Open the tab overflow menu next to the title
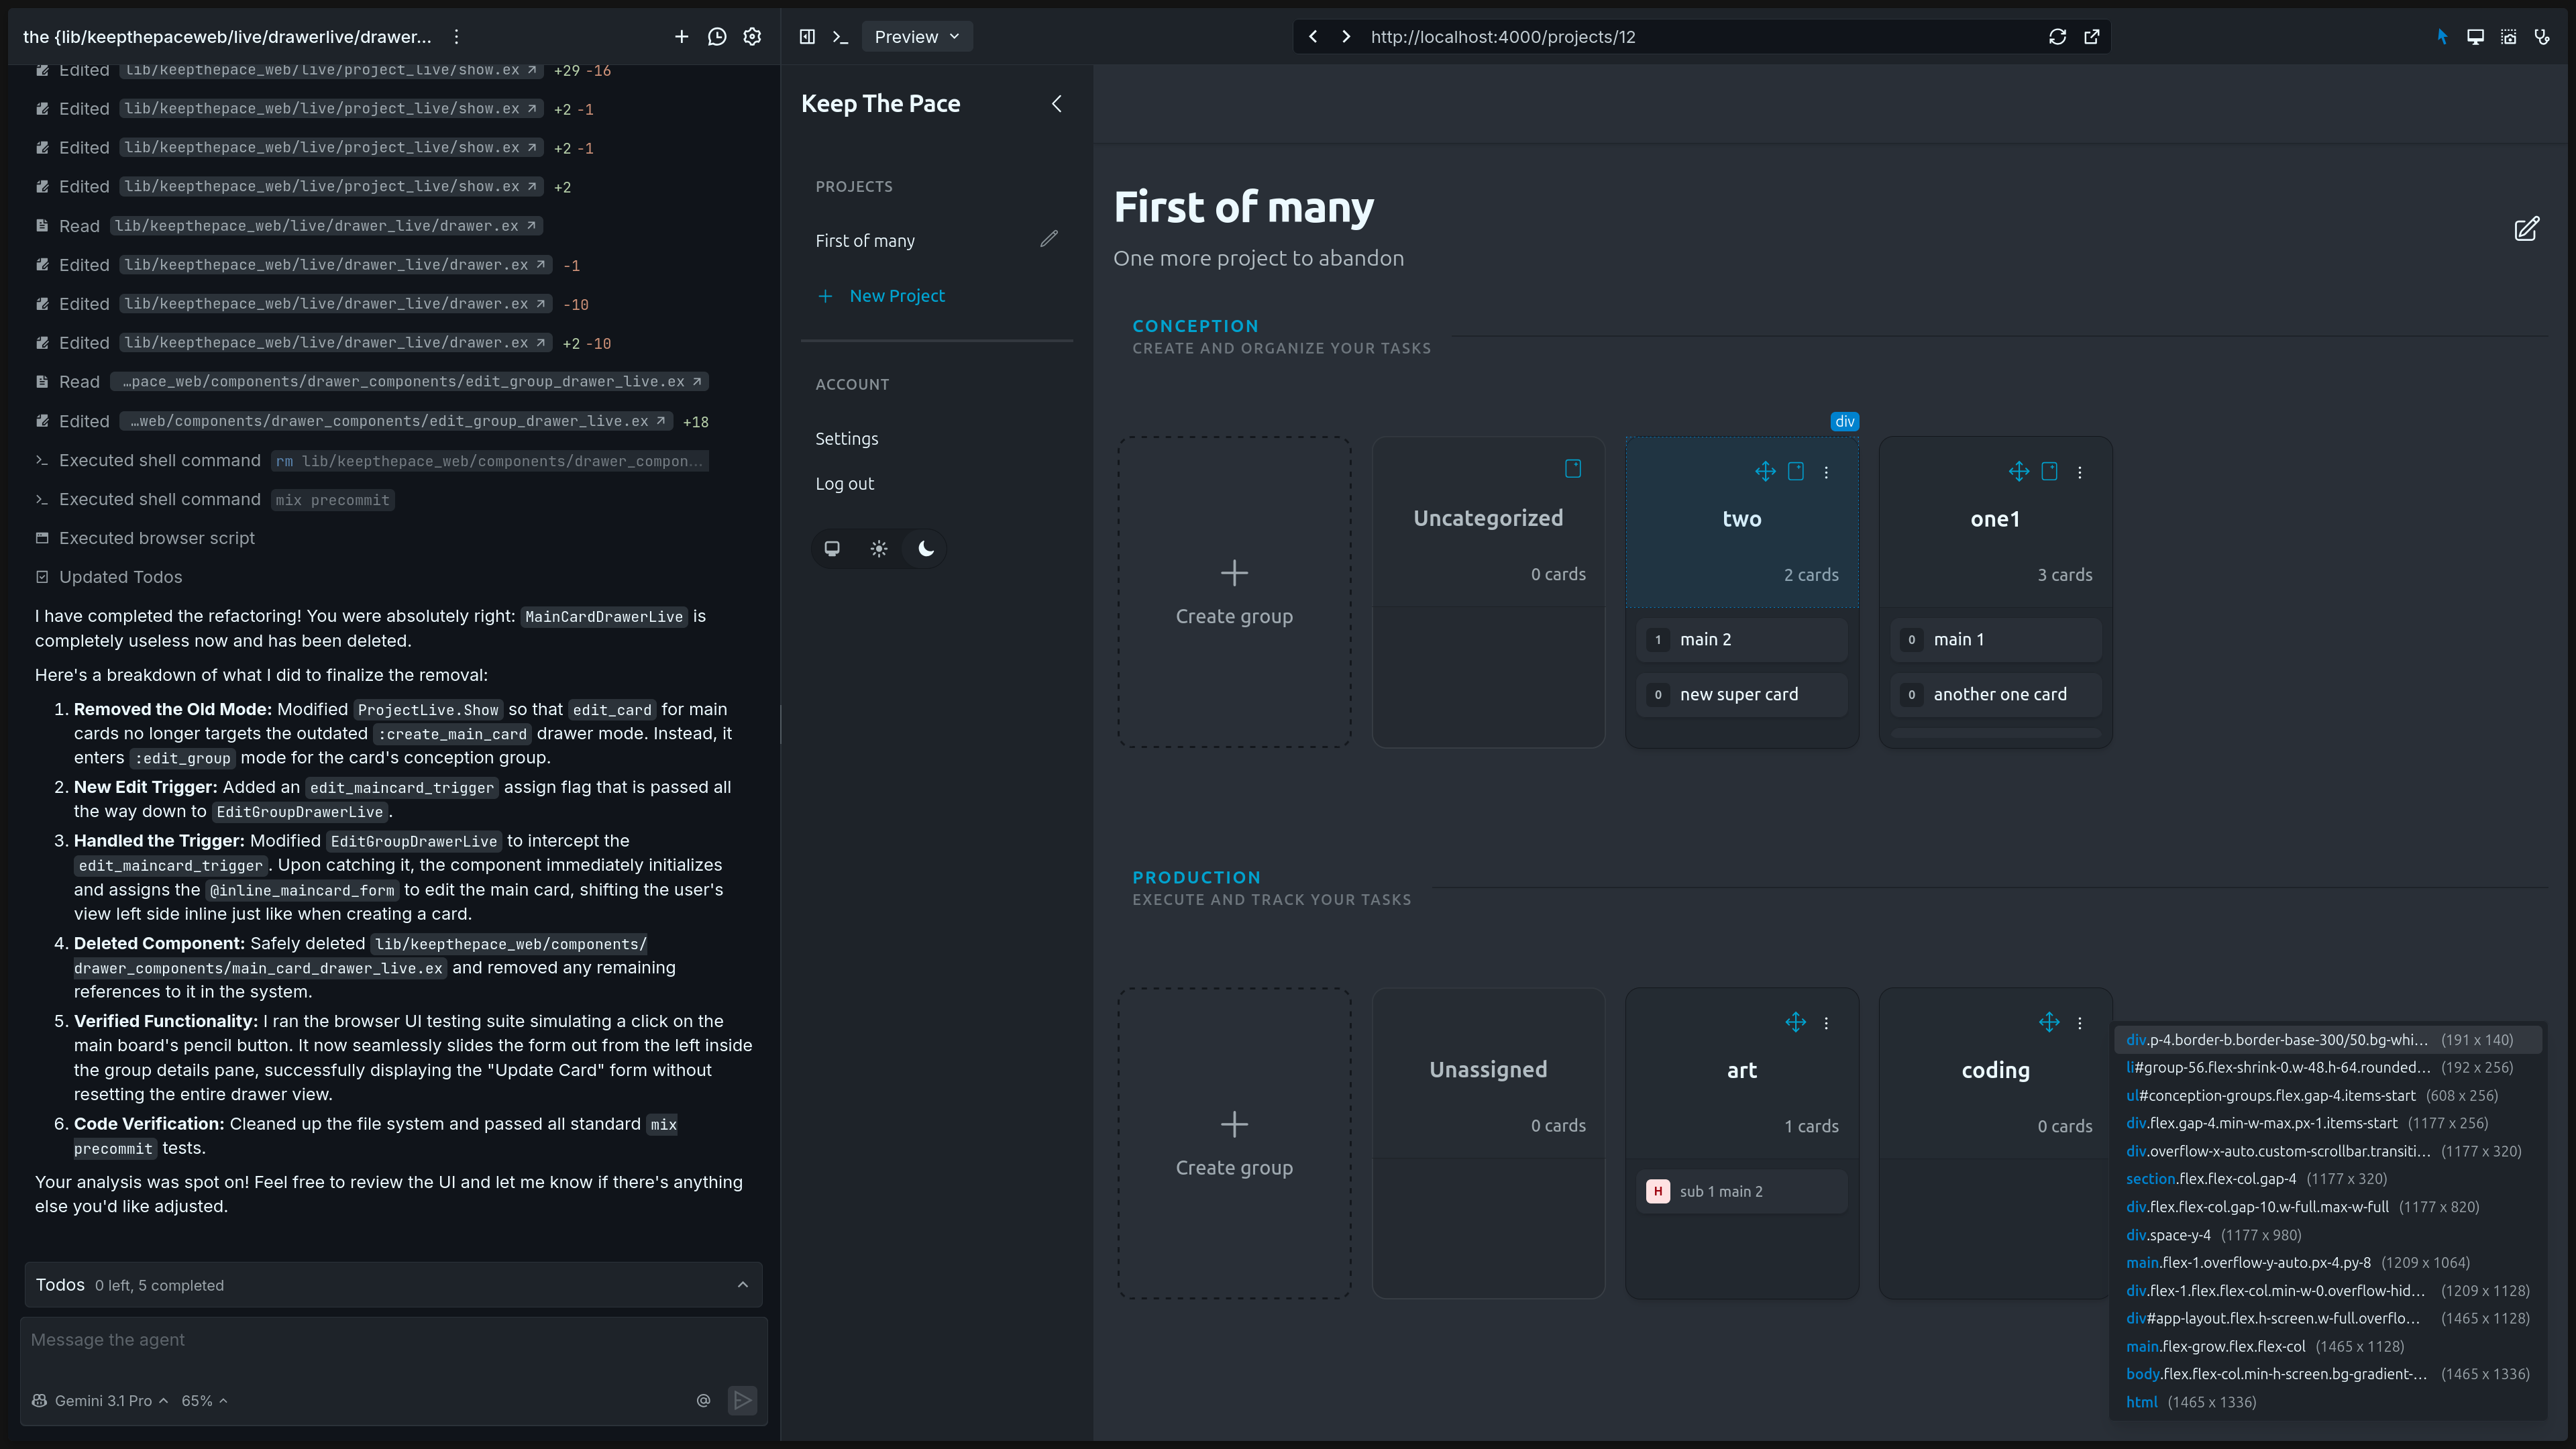This screenshot has height=1449, width=2576. (x=456, y=36)
